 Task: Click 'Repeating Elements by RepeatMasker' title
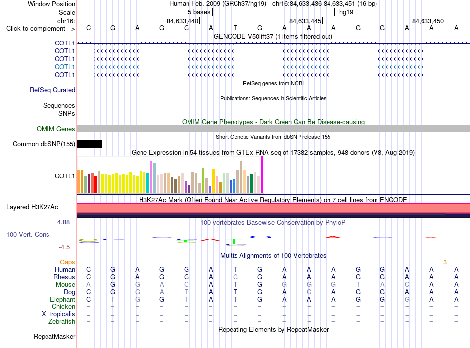[274, 330]
